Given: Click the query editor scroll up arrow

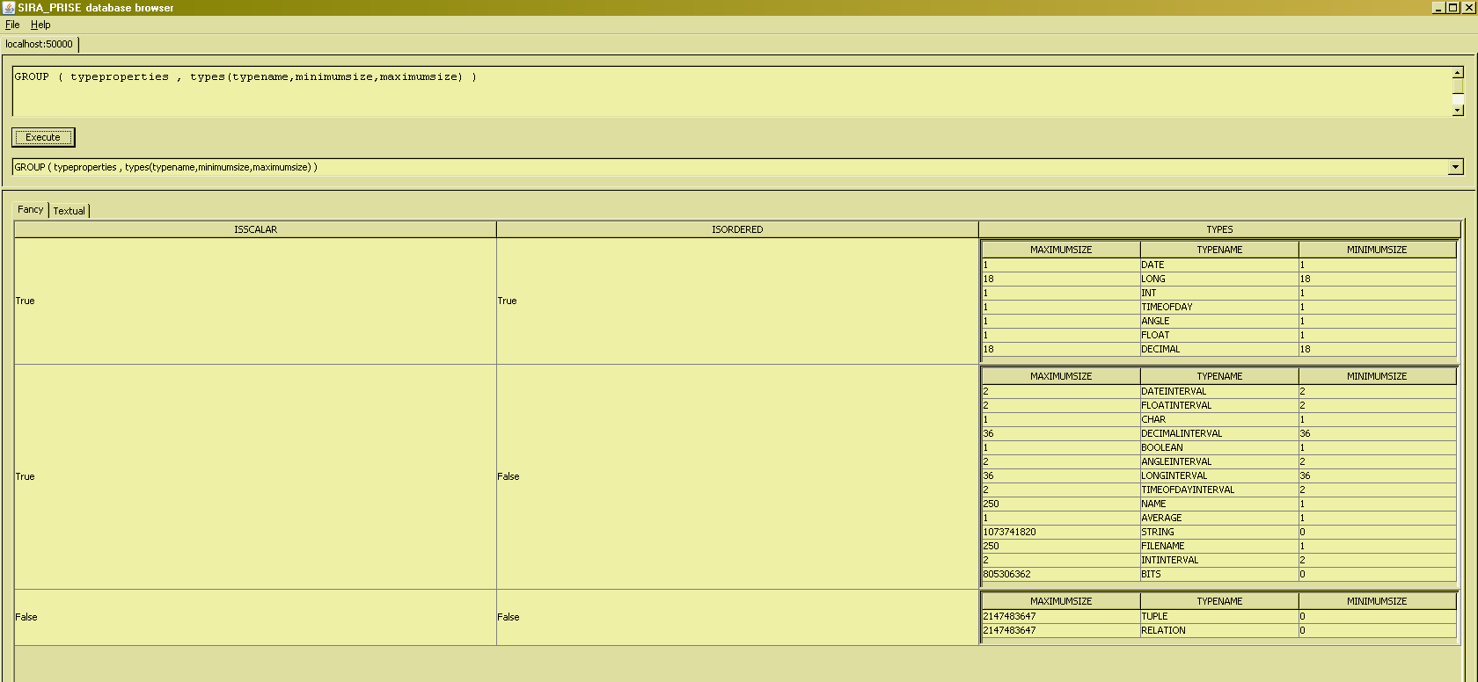Looking at the screenshot, I should point(1457,73).
